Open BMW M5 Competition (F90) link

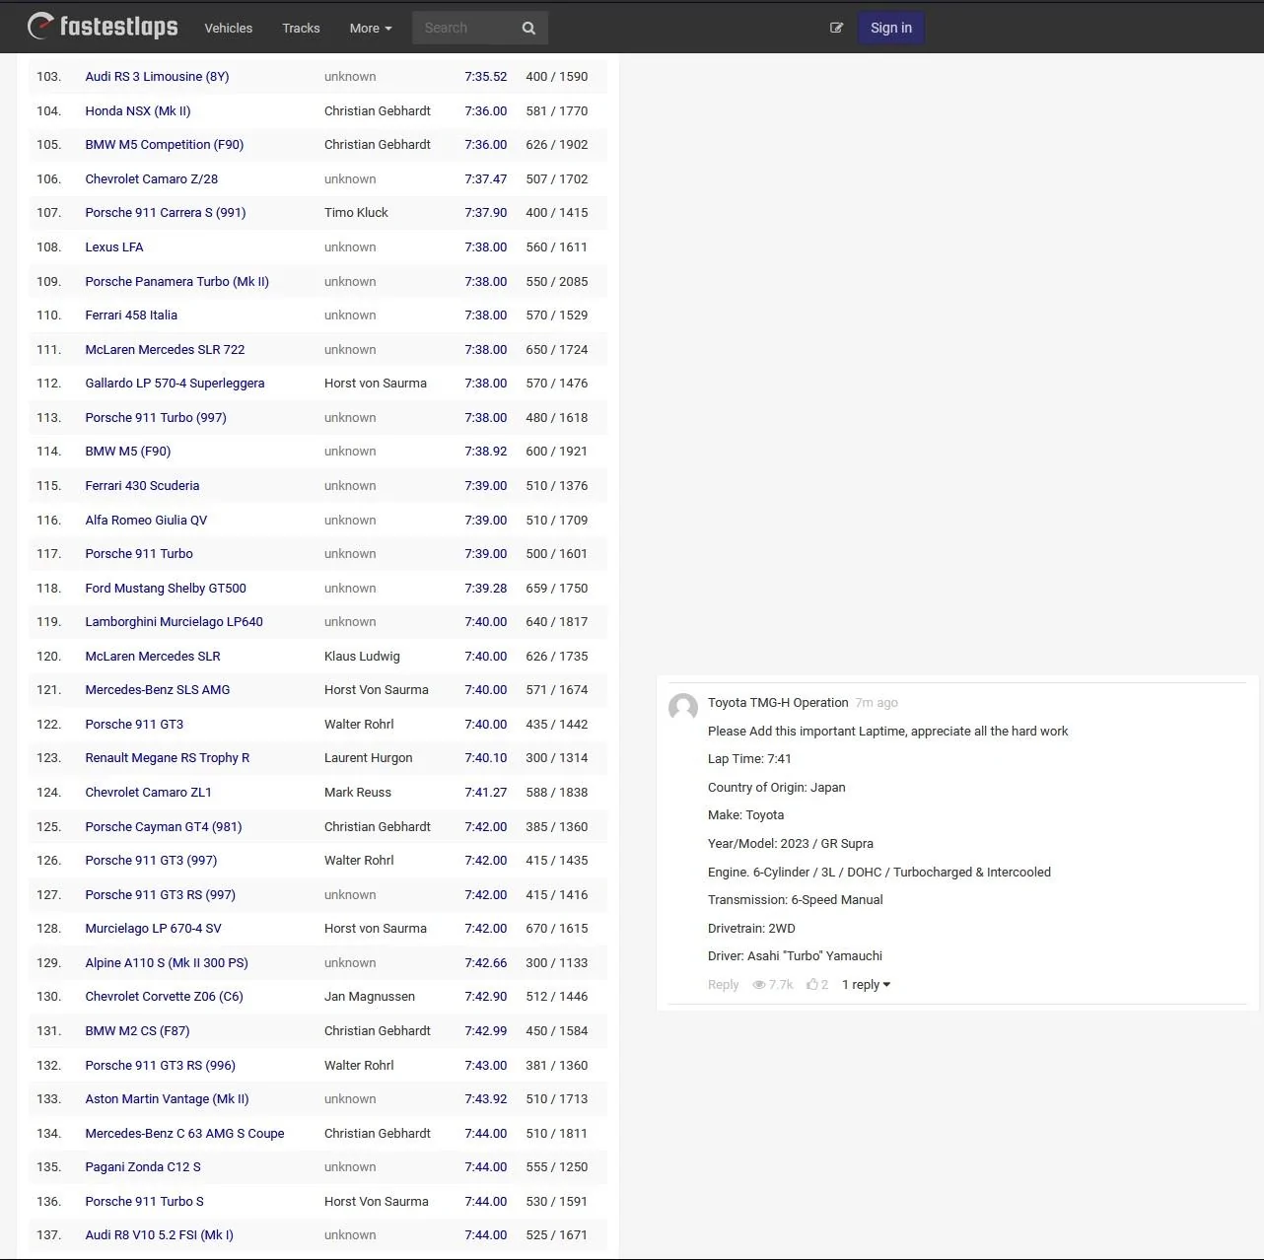165,145
